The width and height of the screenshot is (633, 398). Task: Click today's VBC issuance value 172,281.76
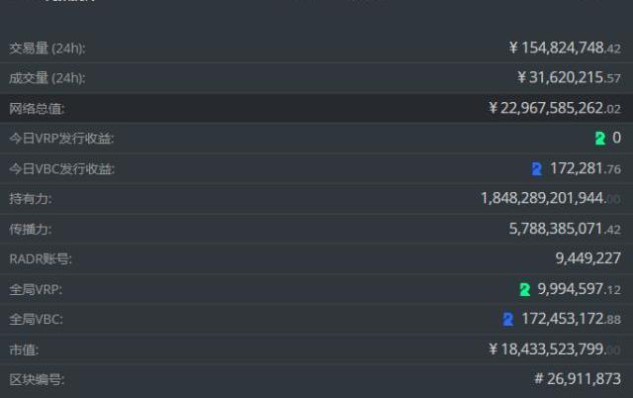(585, 169)
